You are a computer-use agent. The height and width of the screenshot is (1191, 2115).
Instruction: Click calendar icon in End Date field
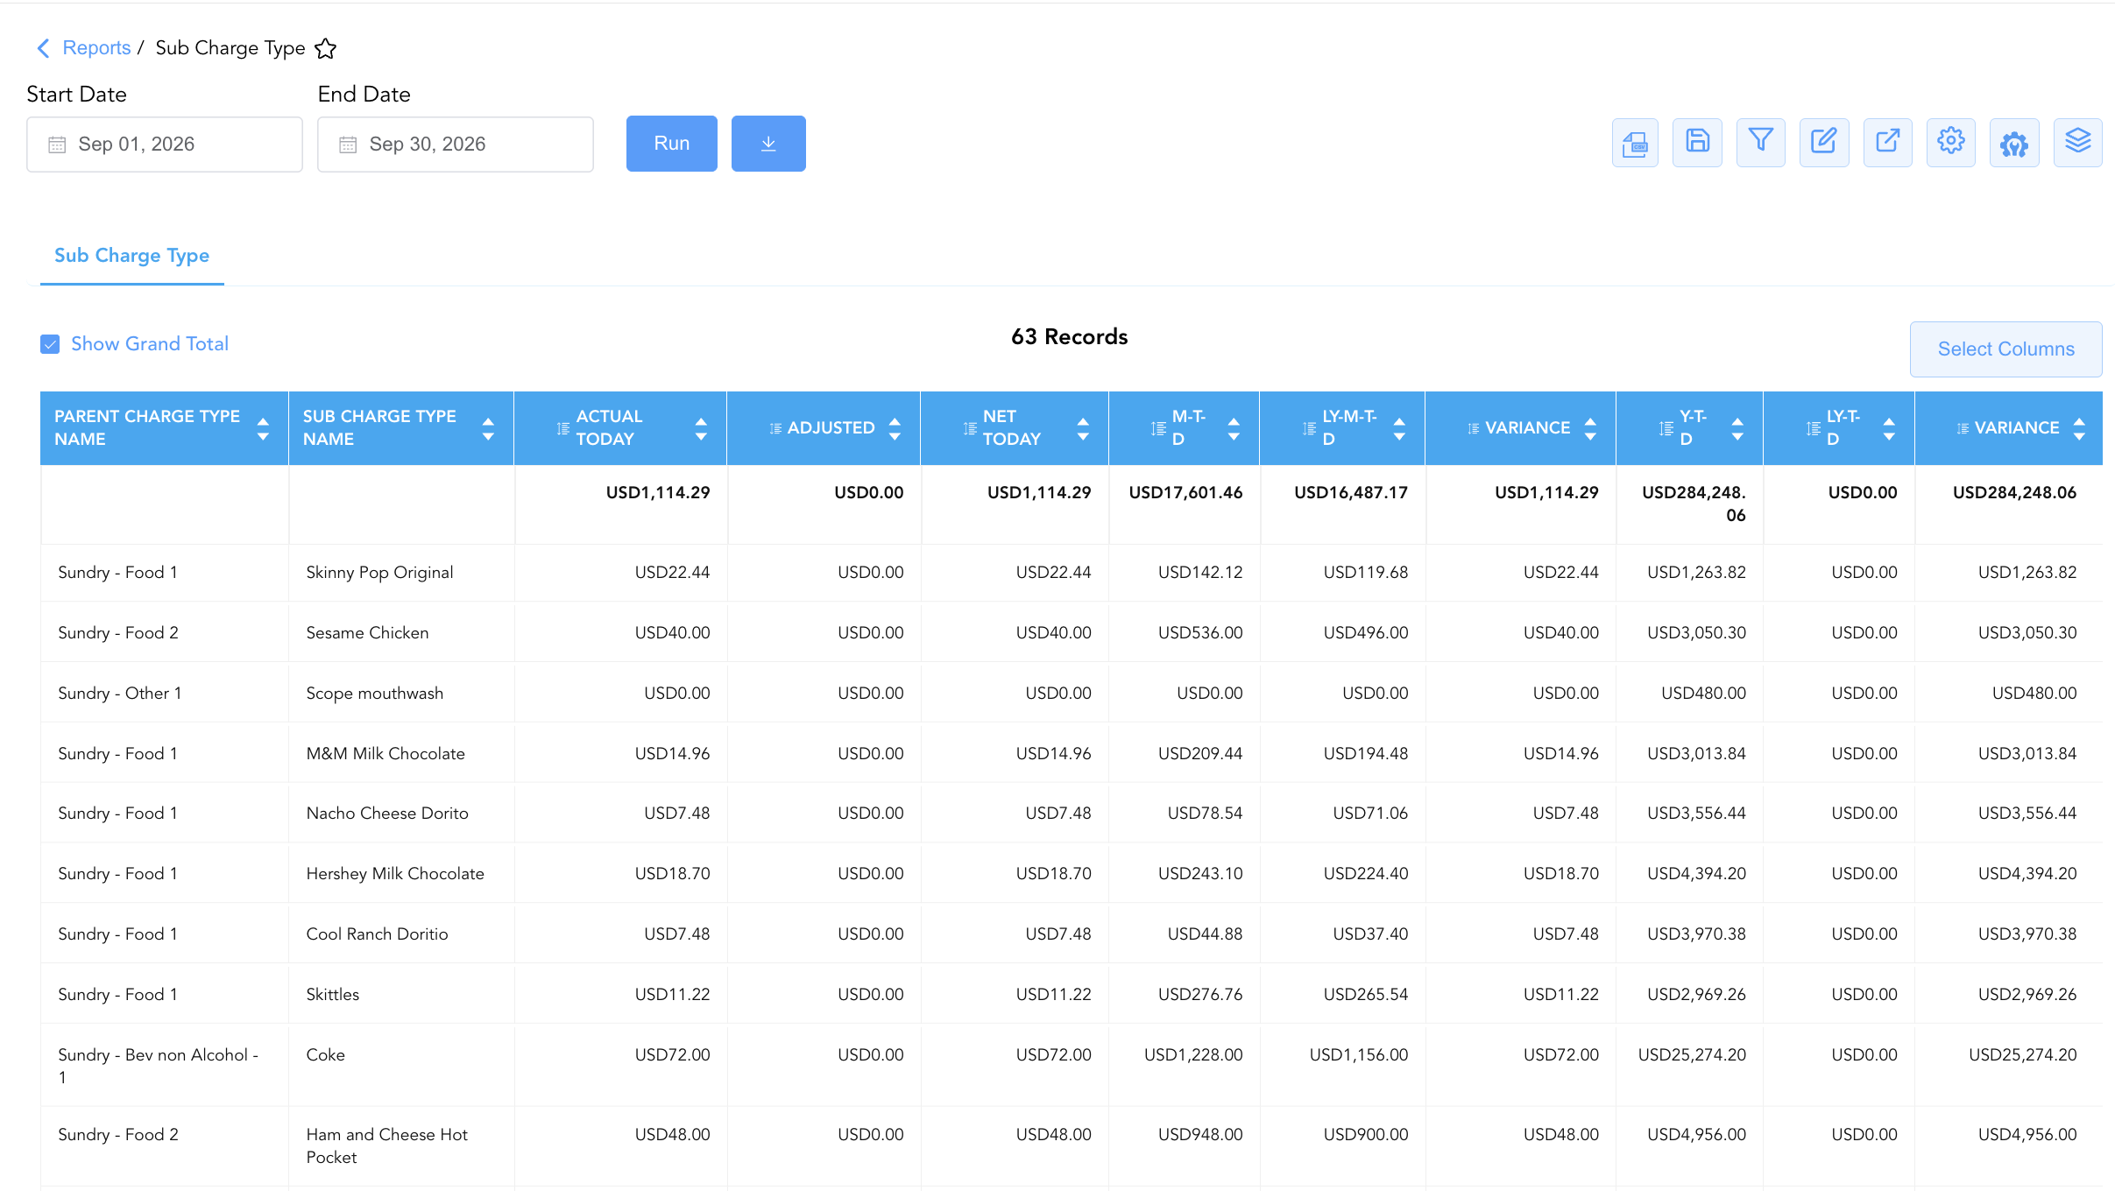(x=348, y=144)
